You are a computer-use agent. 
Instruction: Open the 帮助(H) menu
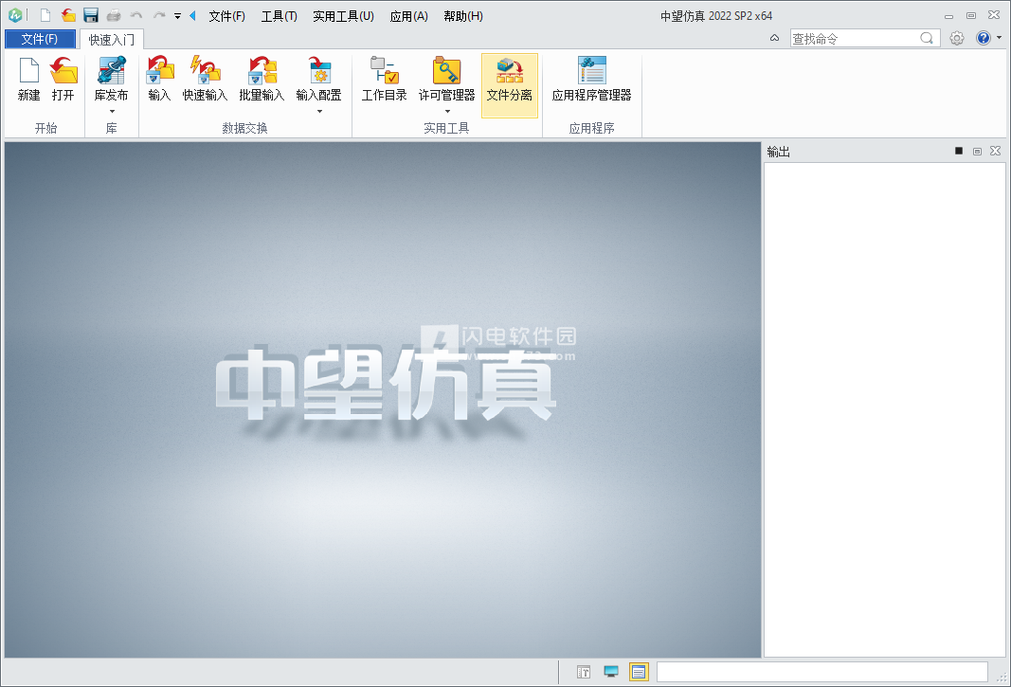coord(463,16)
